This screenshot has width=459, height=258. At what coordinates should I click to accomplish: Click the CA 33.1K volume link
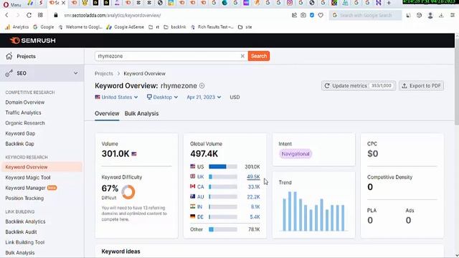(x=254, y=186)
